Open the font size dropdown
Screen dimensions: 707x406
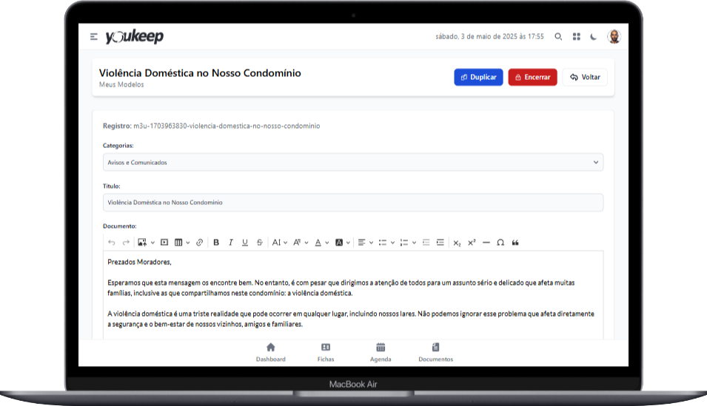pos(280,243)
